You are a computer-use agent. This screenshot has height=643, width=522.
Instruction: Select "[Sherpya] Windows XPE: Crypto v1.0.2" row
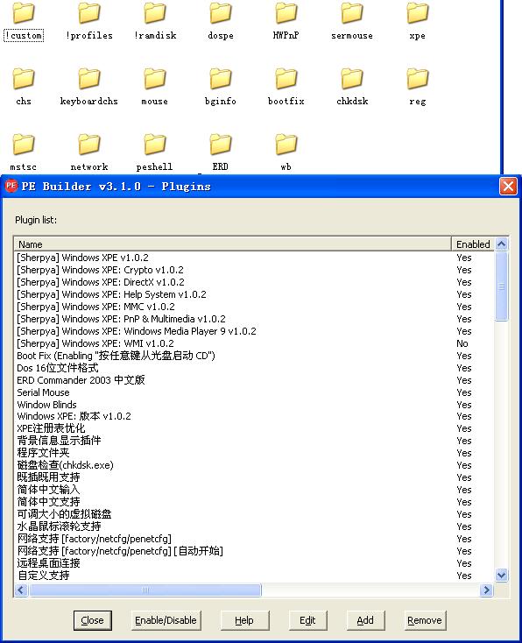(254, 270)
